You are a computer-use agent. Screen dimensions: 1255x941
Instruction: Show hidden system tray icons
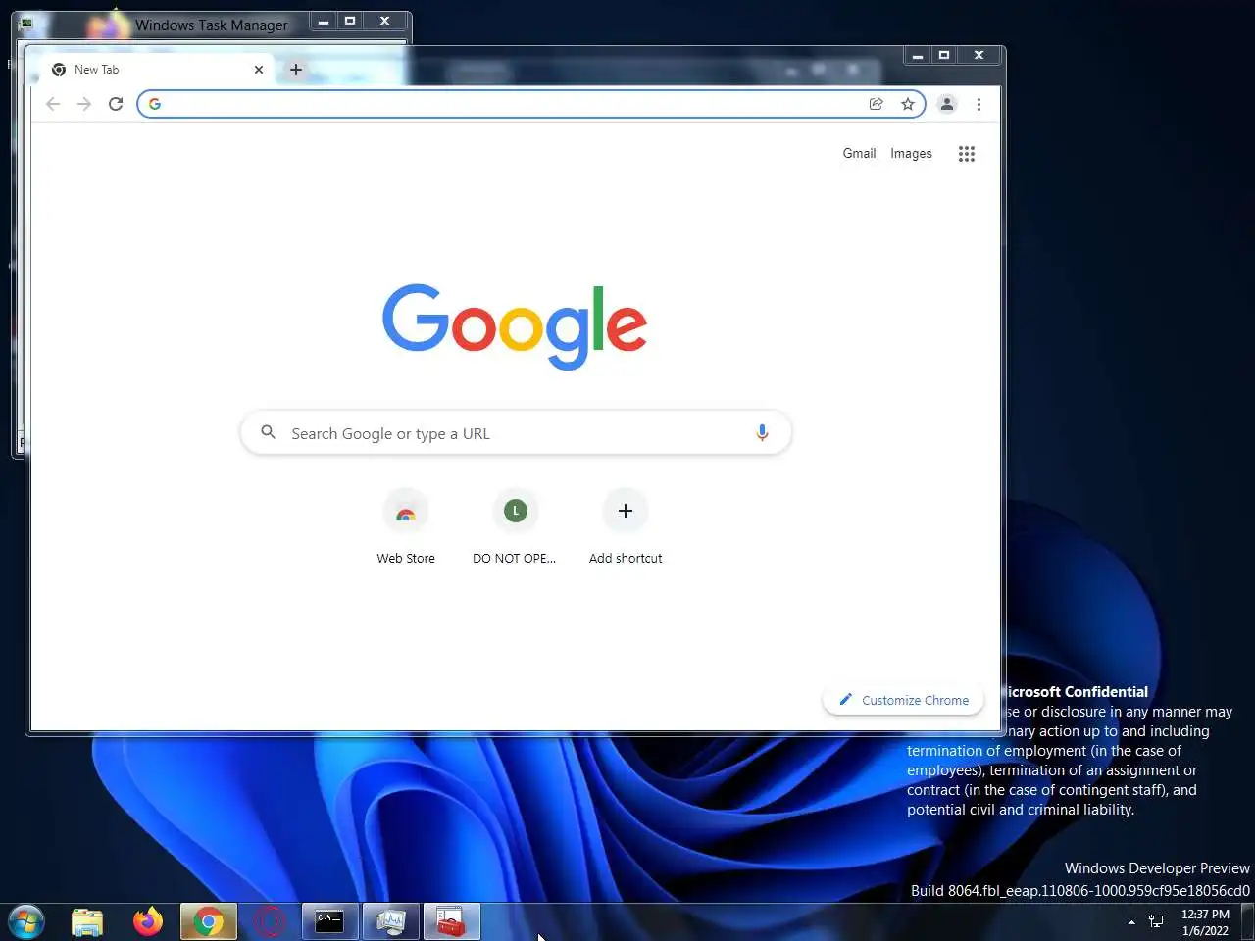(x=1131, y=922)
